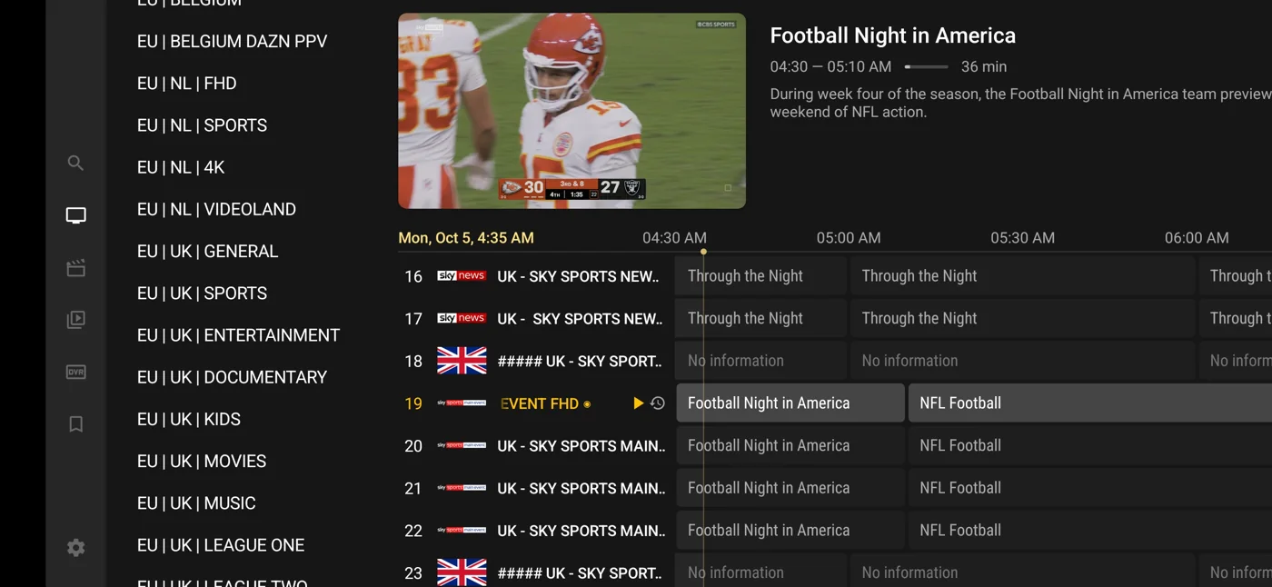The width and height of the screenshot is (1272, 587).
Task: Open Football Night in America on channel 20
Action: 790,445
